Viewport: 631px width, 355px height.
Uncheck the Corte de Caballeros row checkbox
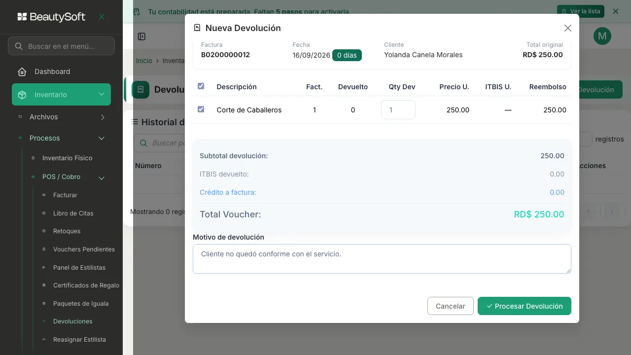pos(201,109)
